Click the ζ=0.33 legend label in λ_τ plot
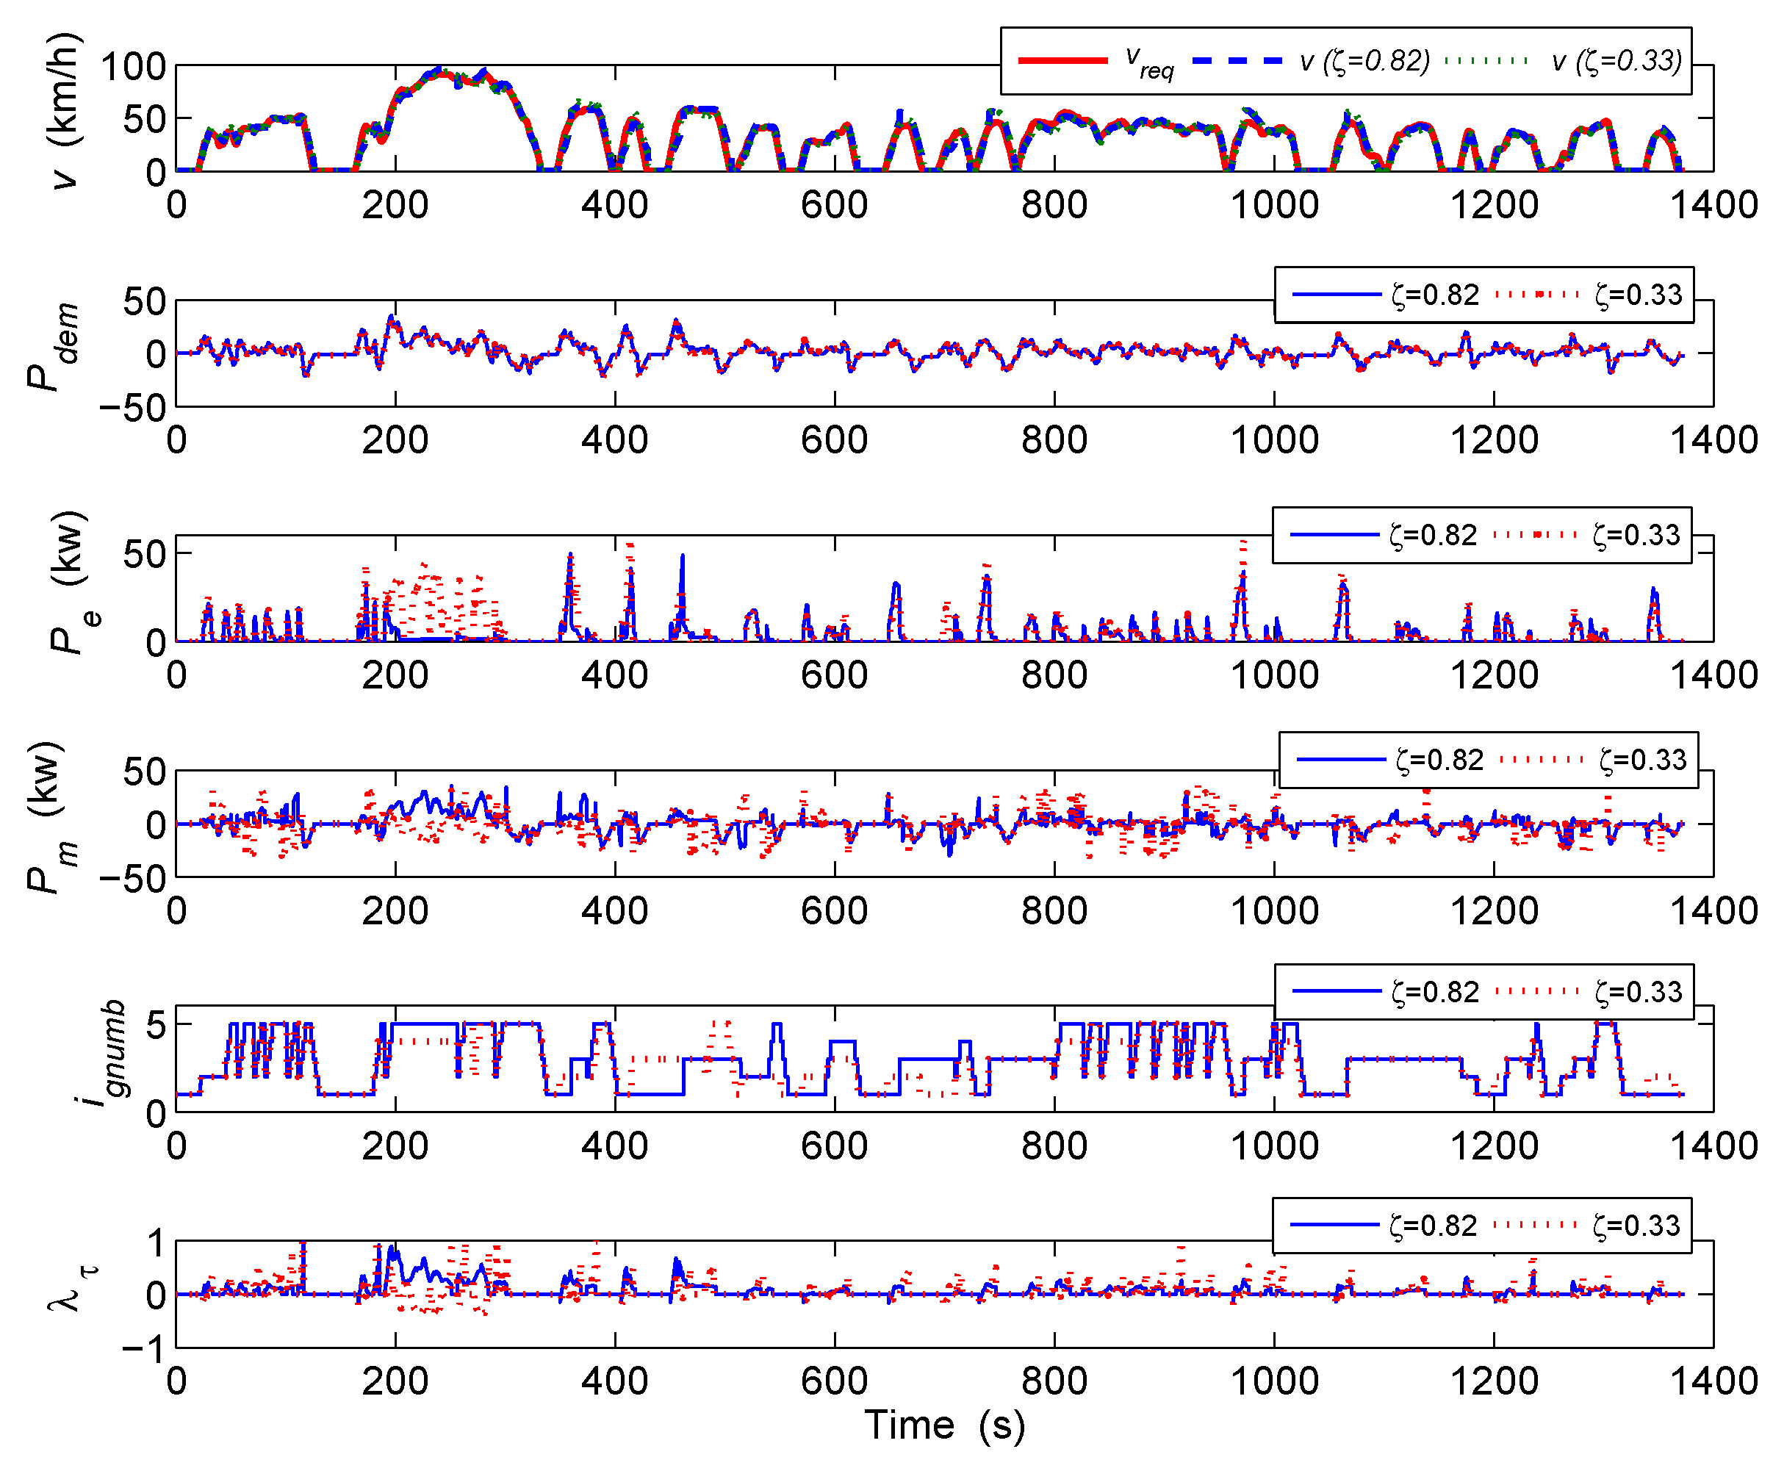The image size is (1773, 1471). pyautogui.click(x=1636, y=1226)
